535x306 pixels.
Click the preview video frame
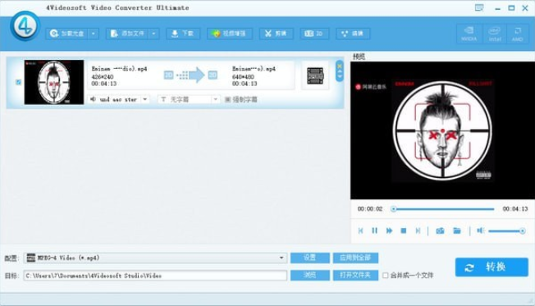coord(442,130)
